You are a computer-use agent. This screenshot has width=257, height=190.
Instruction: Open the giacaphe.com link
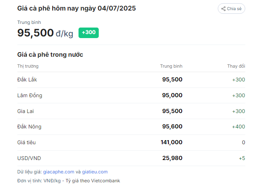point(59,172)
